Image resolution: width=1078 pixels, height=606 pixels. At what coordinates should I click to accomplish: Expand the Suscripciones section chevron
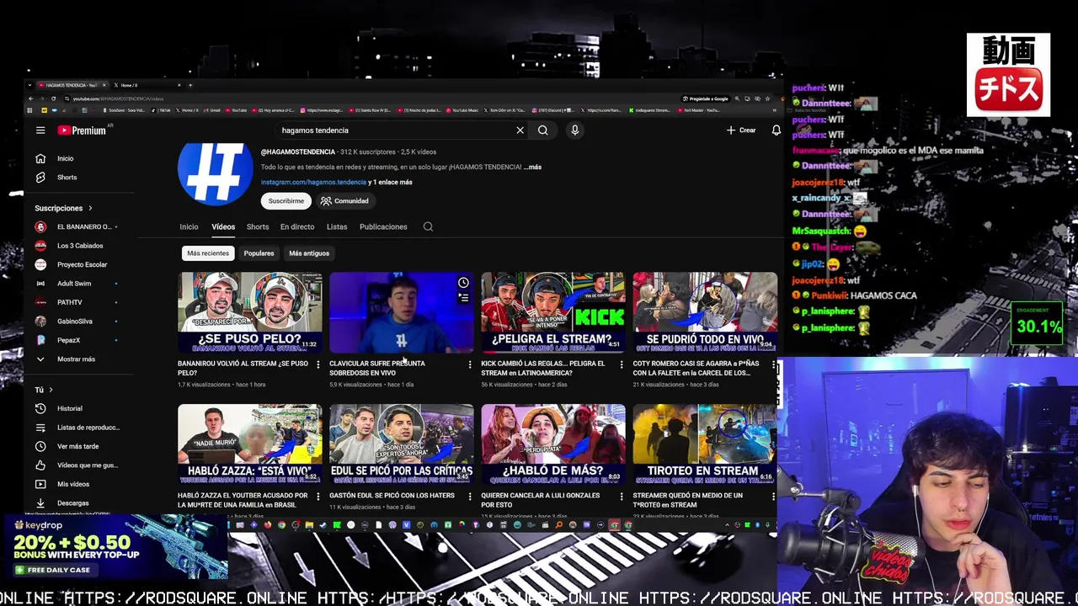(x=90, y=208)
